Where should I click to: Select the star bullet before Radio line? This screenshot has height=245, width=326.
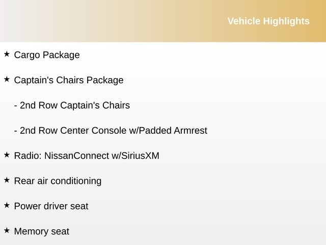tap(7, 154)
